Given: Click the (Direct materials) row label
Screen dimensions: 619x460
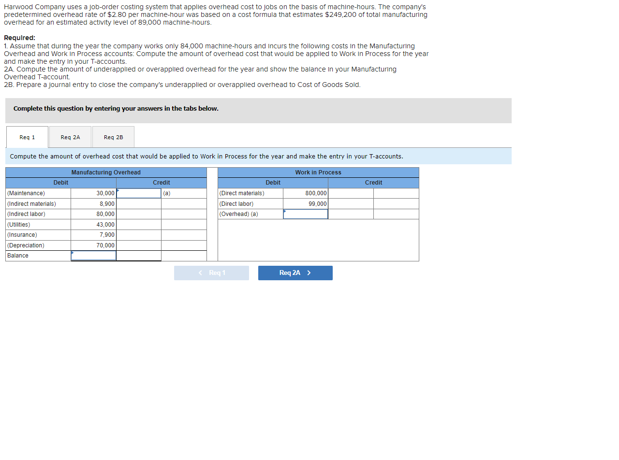Looking at the screenshot, I should point(242,193).
